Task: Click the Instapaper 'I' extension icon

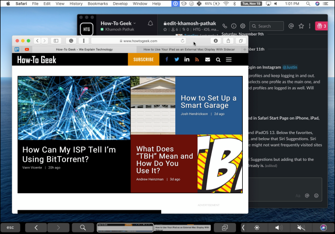Action: coord(83,41)
